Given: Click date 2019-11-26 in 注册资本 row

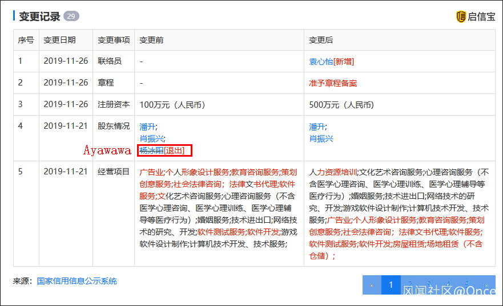Looking at the screenshot, I should 66,104.
